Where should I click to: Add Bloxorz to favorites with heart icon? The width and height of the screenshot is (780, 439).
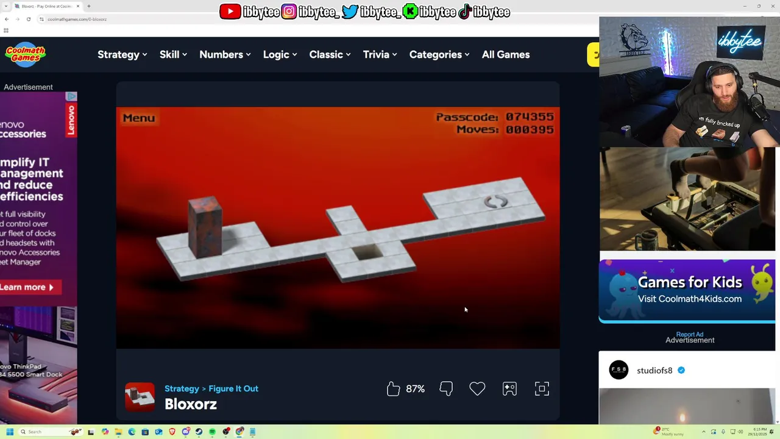click(477, 388)
